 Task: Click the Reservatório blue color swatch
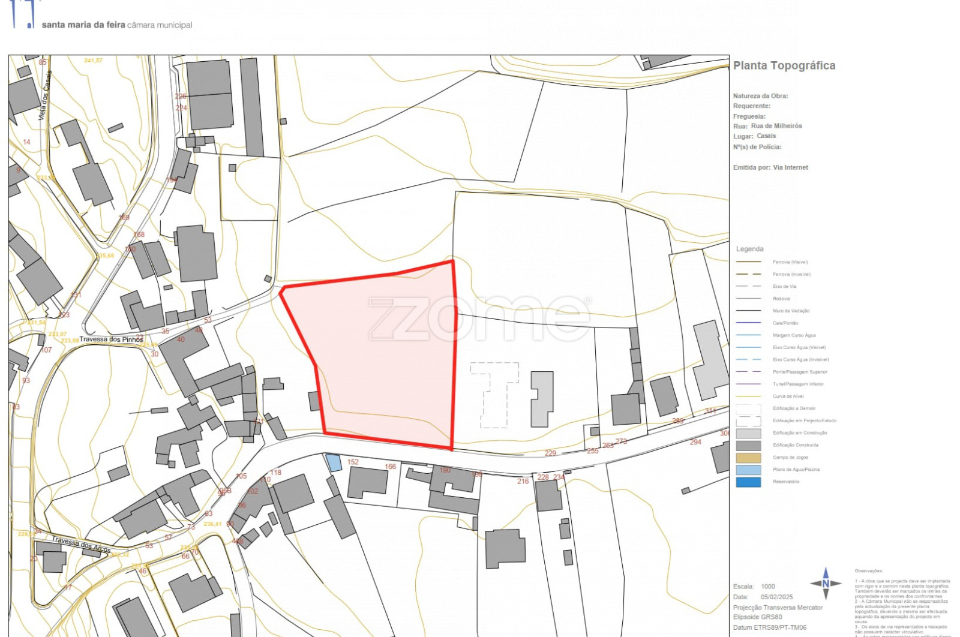(748, 482)
